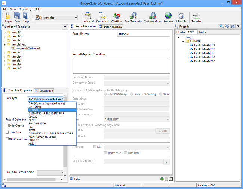Open the Data Type combo box

click(46, 99)
